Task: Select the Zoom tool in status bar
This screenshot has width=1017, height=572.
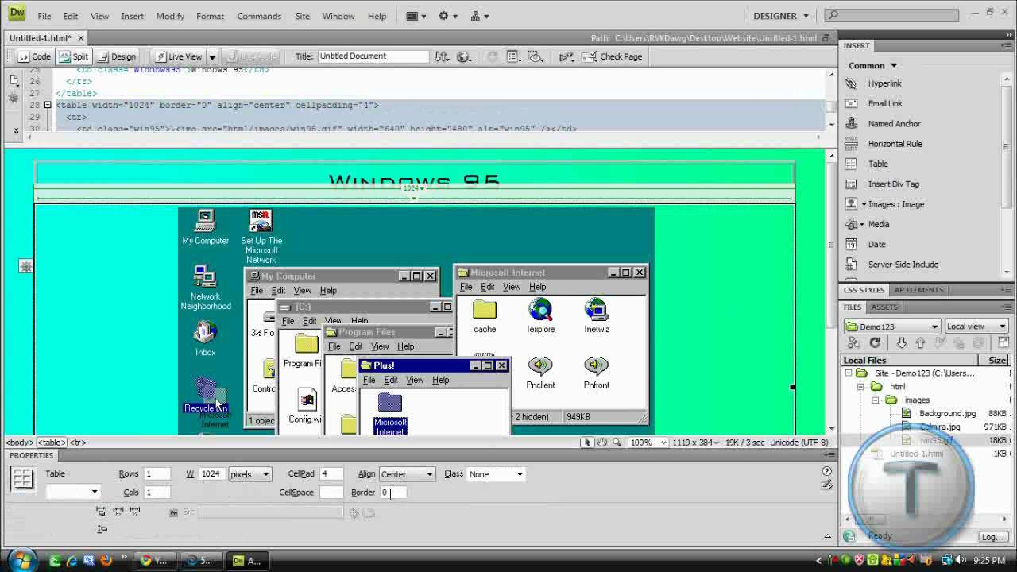Action: pyautogui.click(x=617, y=443)
